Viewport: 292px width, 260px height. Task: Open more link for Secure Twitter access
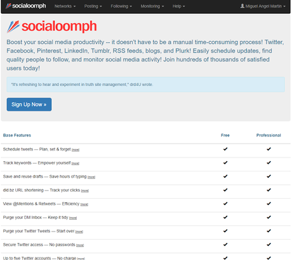pos(80,245)
